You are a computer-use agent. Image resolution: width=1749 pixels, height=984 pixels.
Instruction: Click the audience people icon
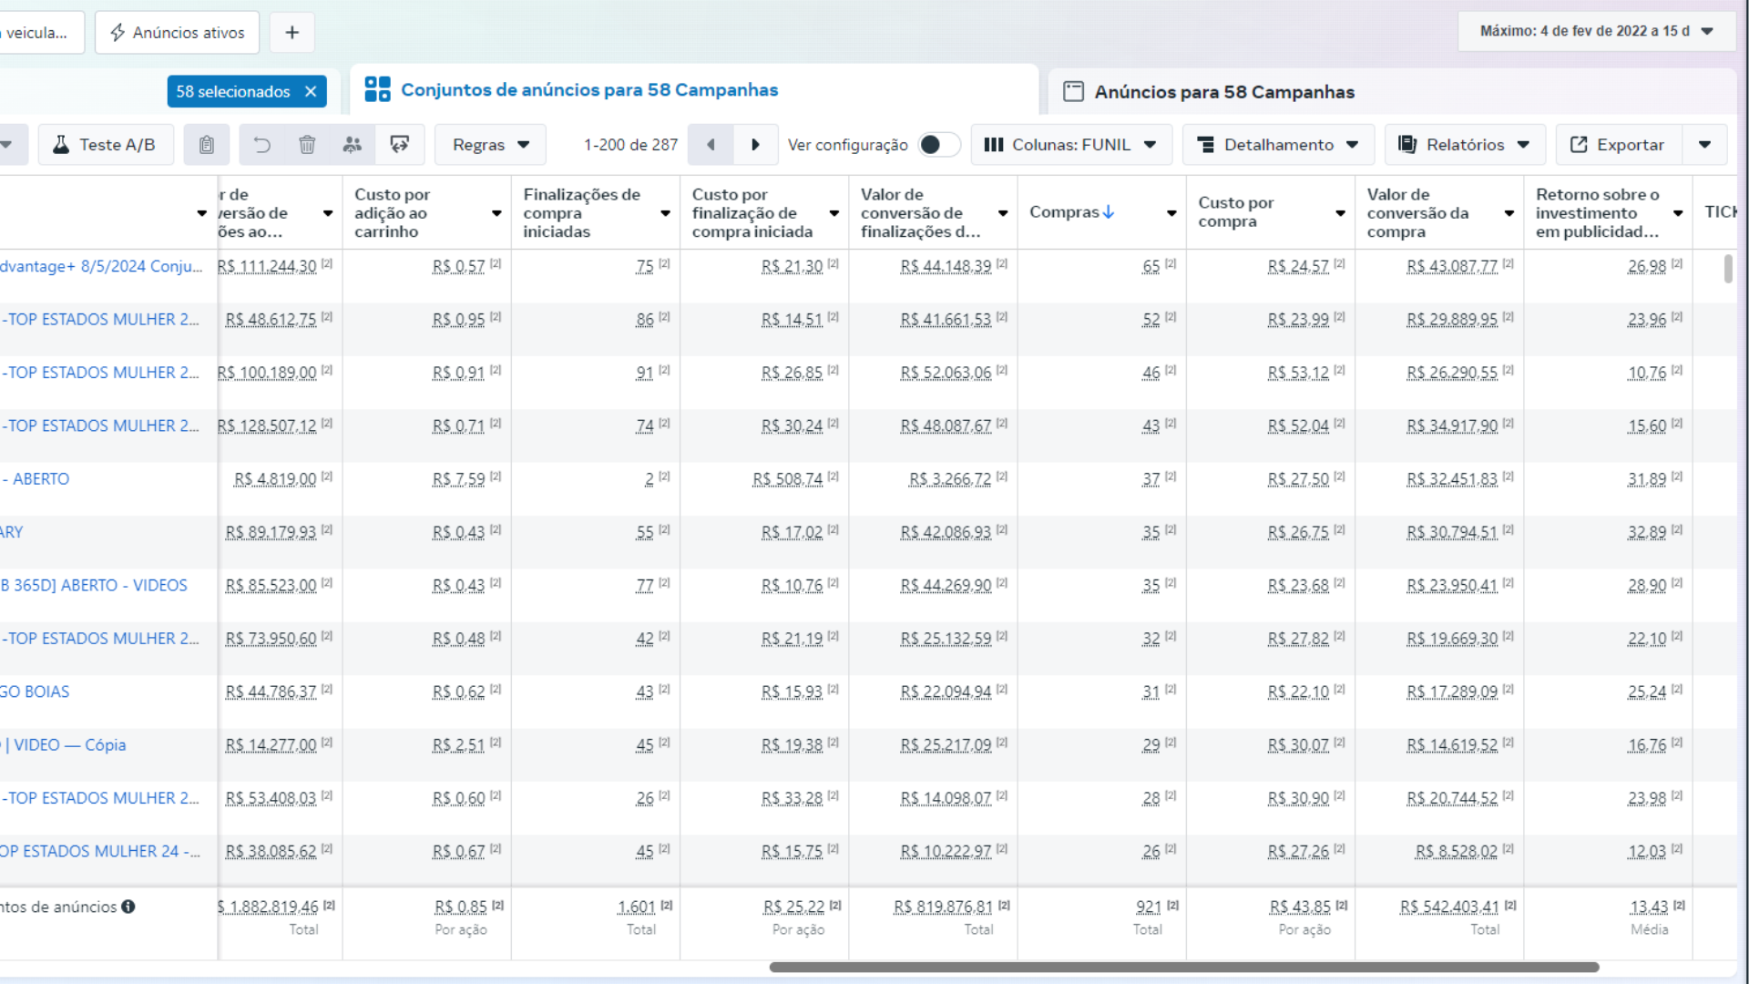pyautogui.click(x=353, y=145)
